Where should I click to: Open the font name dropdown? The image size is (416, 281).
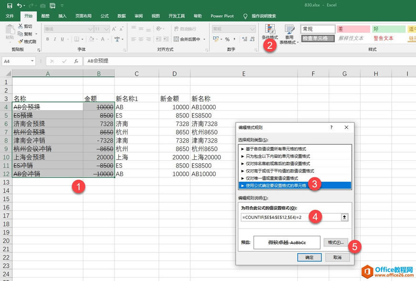[x=91, y=29]
